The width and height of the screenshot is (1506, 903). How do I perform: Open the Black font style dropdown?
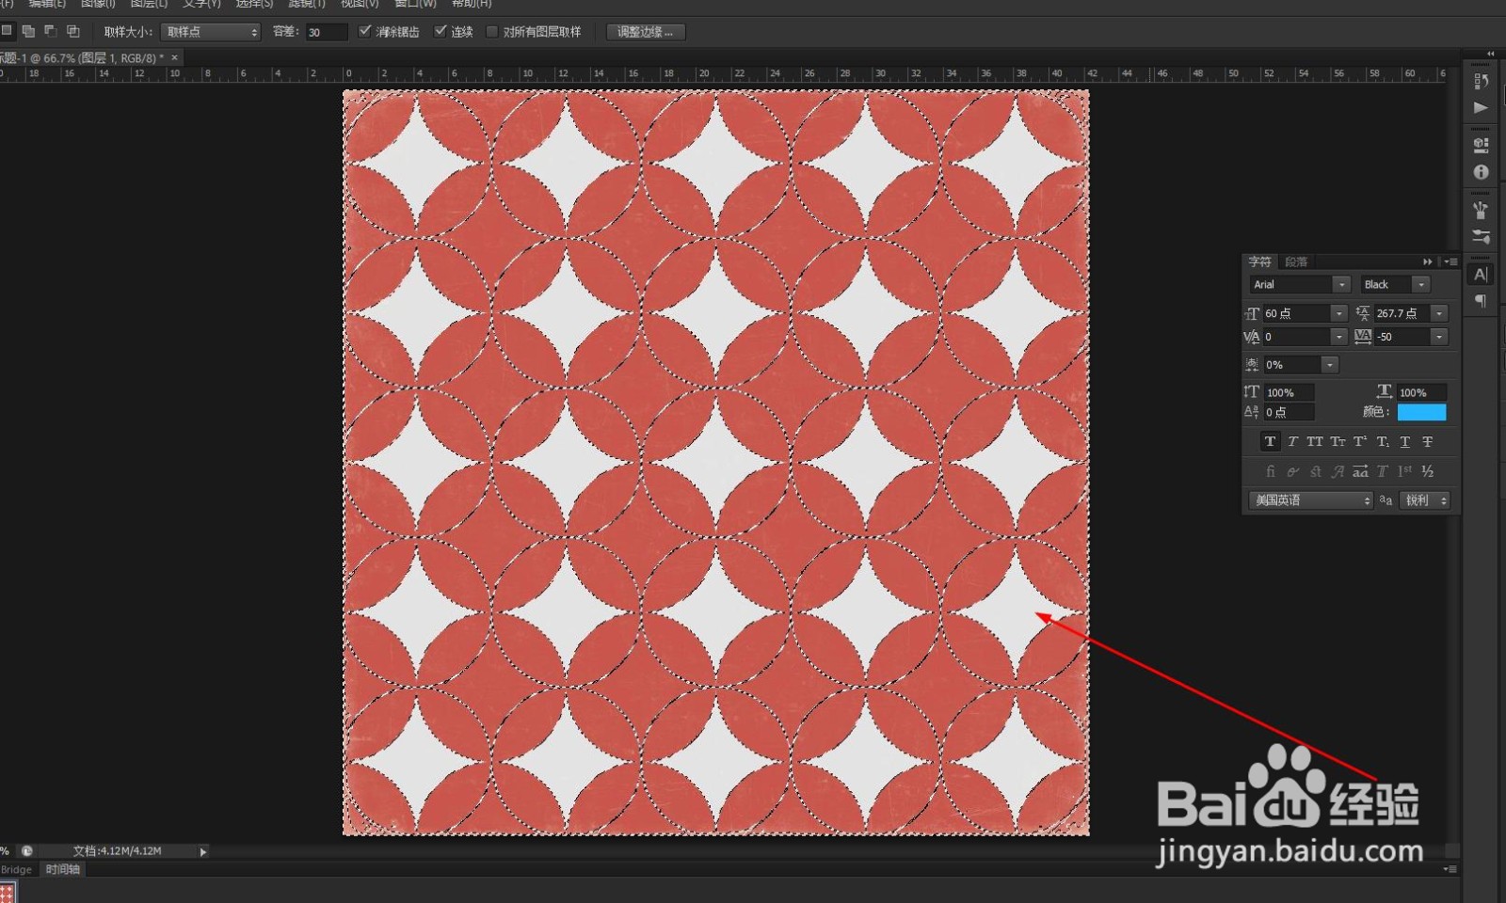click(1421, 284)
